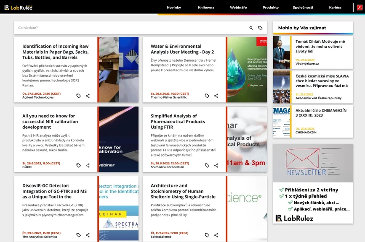This screenshot has width=365, height=242.
Task: Click tag icon on Shimadzu Corporation card
Action: tap(207, 165)
